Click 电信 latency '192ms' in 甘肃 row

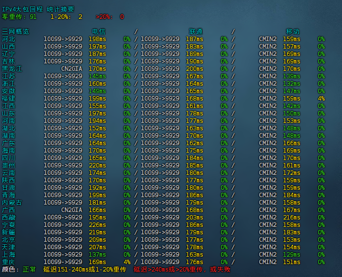coord(97,188)
